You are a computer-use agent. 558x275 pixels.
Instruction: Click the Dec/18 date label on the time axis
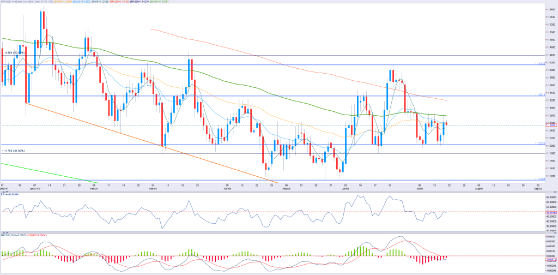(4, 189)
